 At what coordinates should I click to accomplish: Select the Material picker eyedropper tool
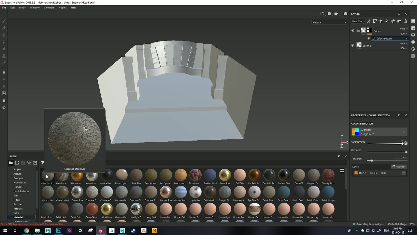pyautogui.click(x=4, y=63)
